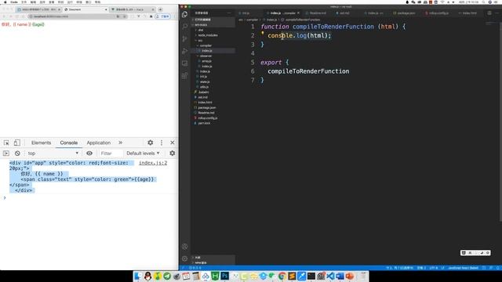The width and height of the screenshot is (502, 282).
Task: Open state.js in the src folder
Action: (205, 81)
